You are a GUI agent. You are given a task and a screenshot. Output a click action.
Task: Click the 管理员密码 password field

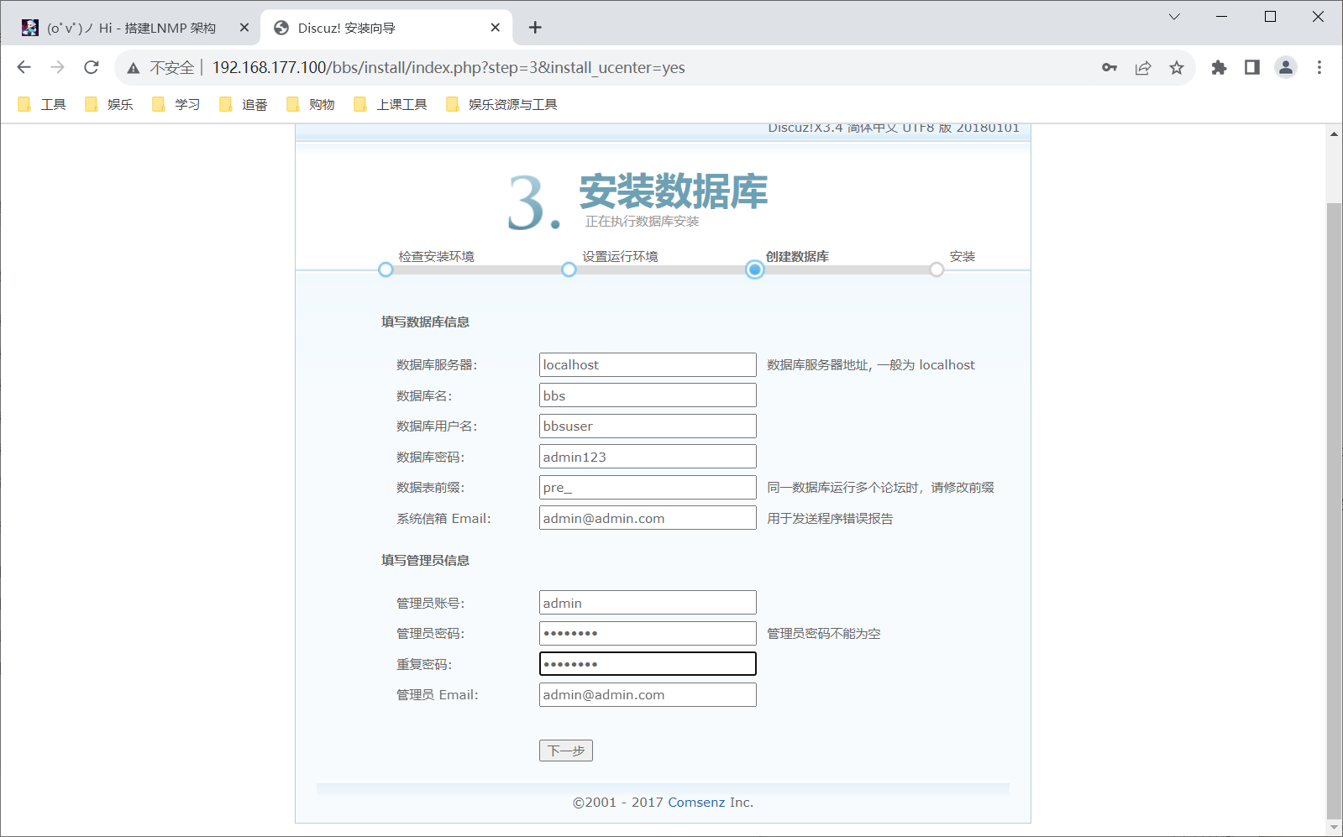coord(648,633)
